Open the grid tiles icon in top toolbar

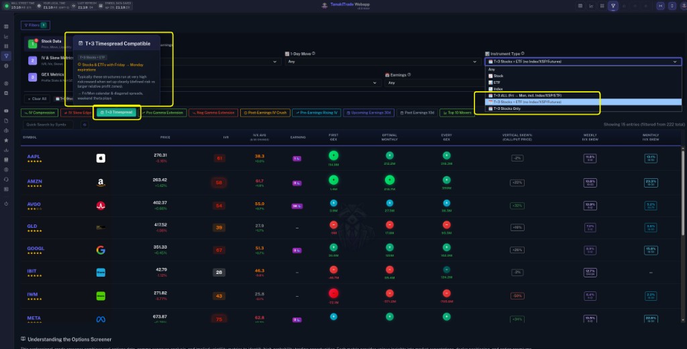[x=602, y=6]
